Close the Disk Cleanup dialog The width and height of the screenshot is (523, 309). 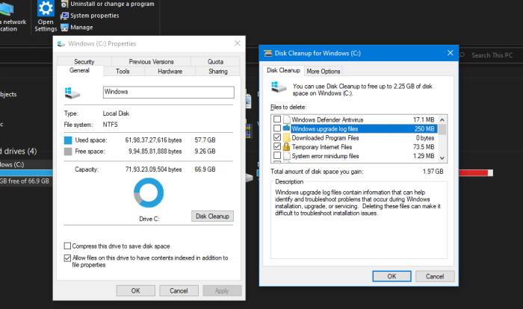(x=451, y=53)
